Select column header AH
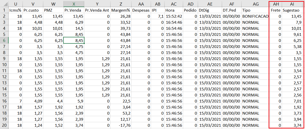This screenshot has width=305, height=129. 276,4
